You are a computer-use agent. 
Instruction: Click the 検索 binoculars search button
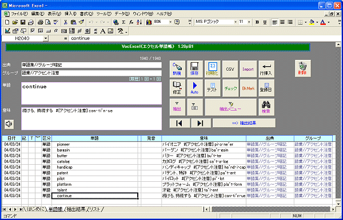[x=266, y=107]
